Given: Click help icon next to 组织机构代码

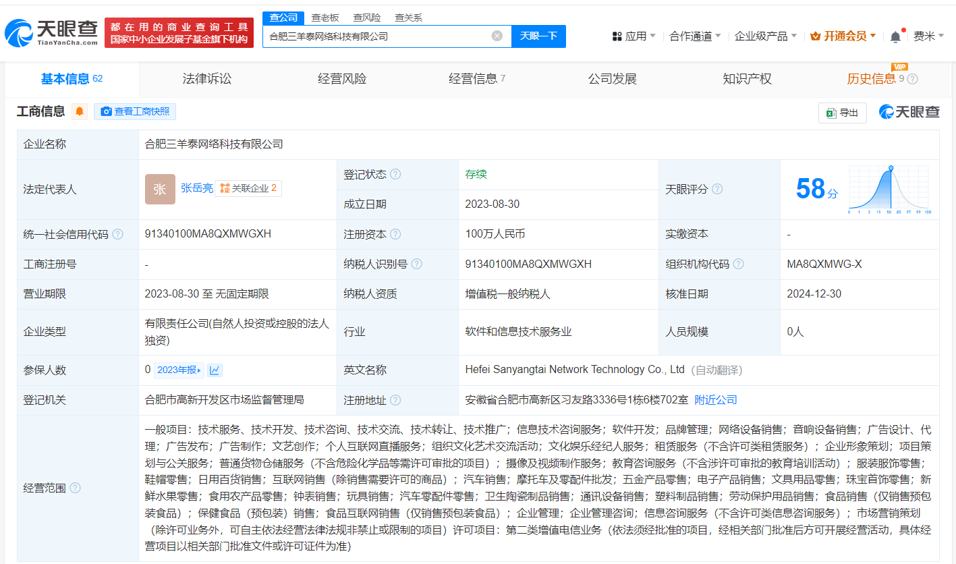Looking at the screenshot, I should click(739, 264).
